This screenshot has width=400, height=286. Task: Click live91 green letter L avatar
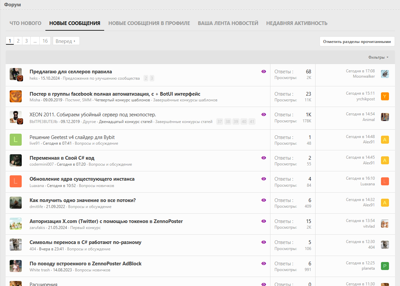click(16, 139)
